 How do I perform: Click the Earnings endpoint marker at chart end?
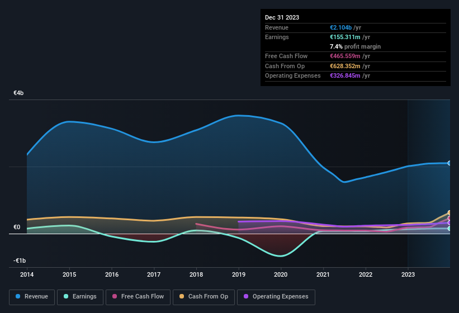(449, 229)
